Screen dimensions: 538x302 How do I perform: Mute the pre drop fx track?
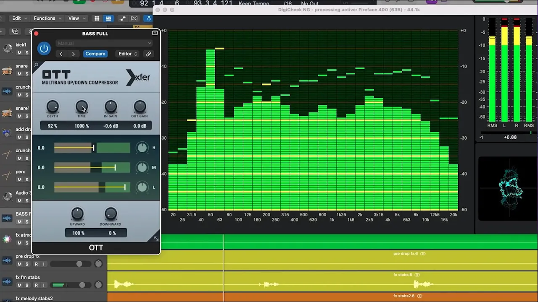click(19, 264)
